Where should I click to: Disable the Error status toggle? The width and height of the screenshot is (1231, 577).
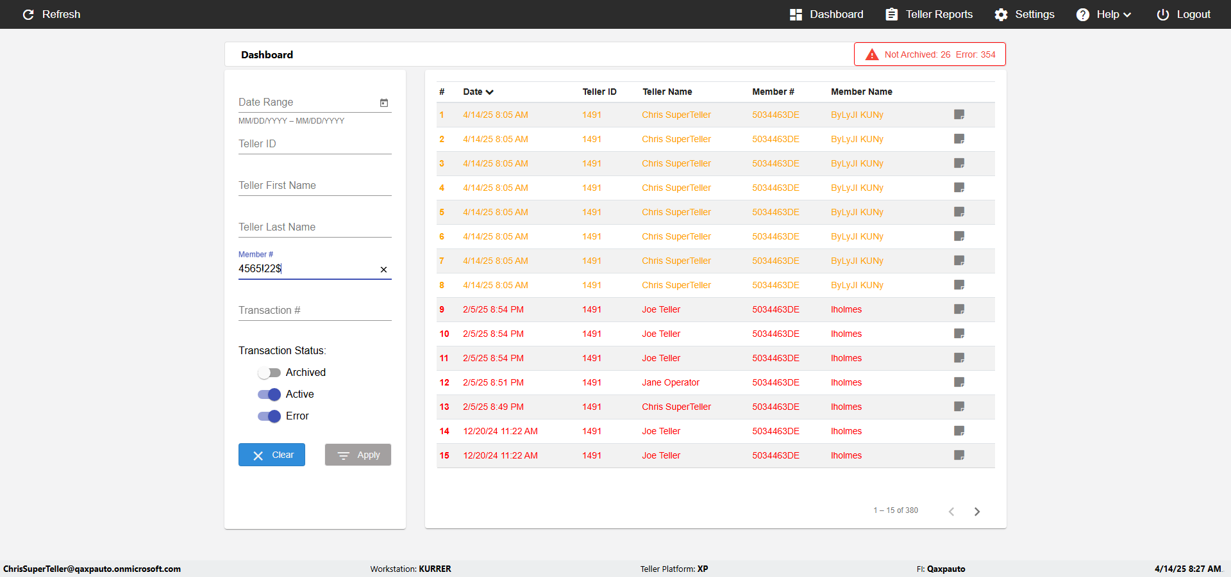click(269, 416)
